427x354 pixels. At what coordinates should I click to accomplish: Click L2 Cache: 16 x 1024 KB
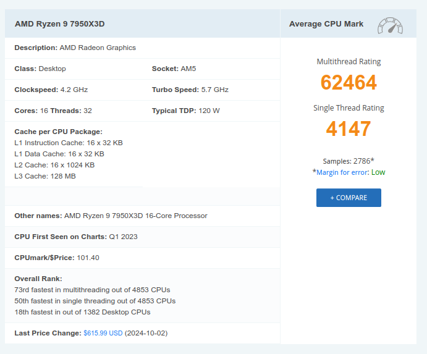pyautogui.click(x=54, y=165)
